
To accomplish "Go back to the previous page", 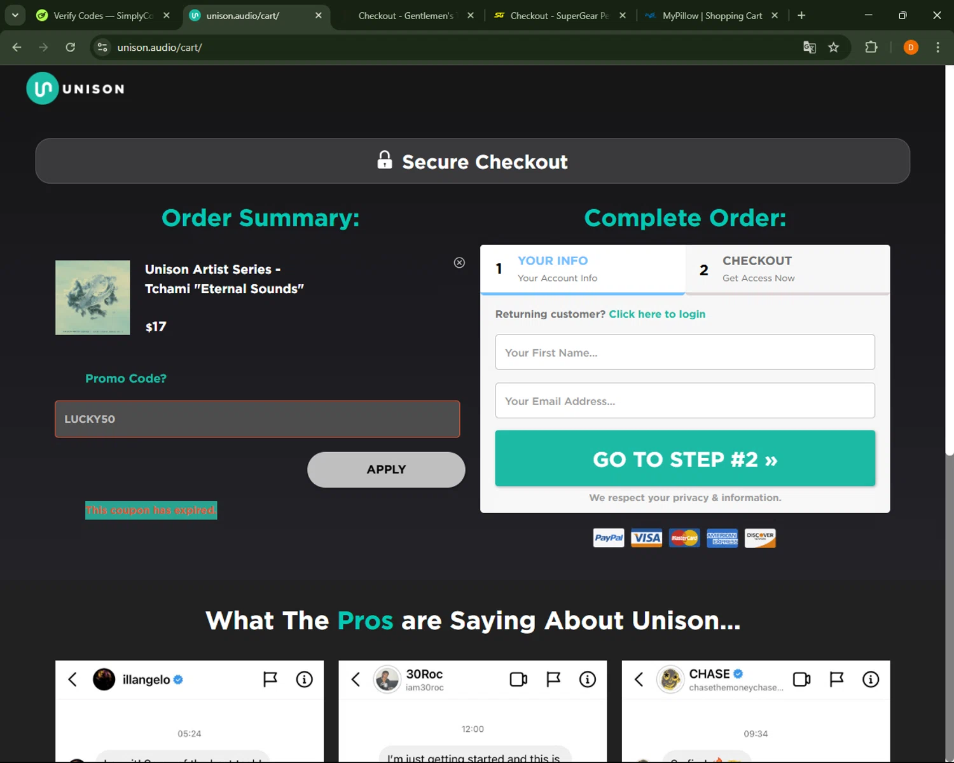I will pyautogui.click(x=17, y=47).
